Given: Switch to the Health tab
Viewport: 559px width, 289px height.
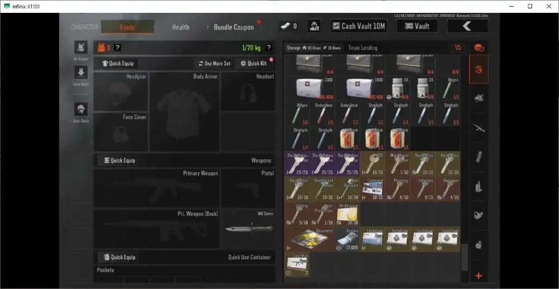Looking at the screenshot, I should coord(181,27).
